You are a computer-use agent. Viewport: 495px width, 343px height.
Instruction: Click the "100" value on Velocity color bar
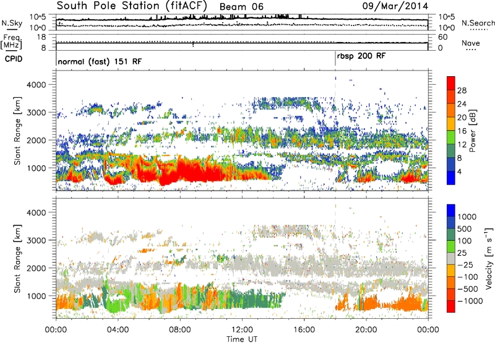tap(465, 241)
